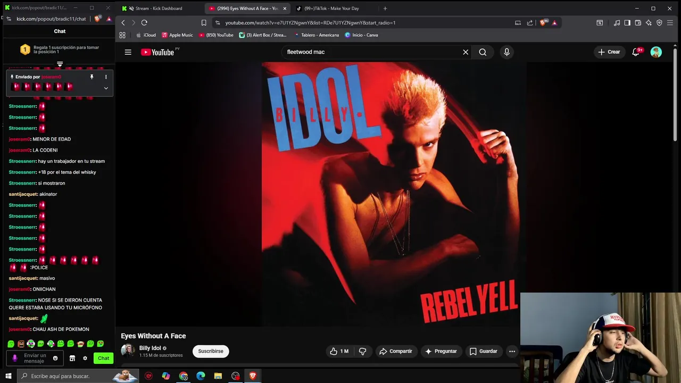Image resolution: width=681 pixels, height=383 pixels.
Task: Open YouTube notifications bell
Action: click(636, 52)
